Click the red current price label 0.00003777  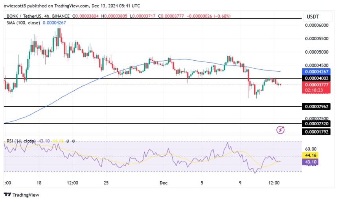click(x=316, y=85)
